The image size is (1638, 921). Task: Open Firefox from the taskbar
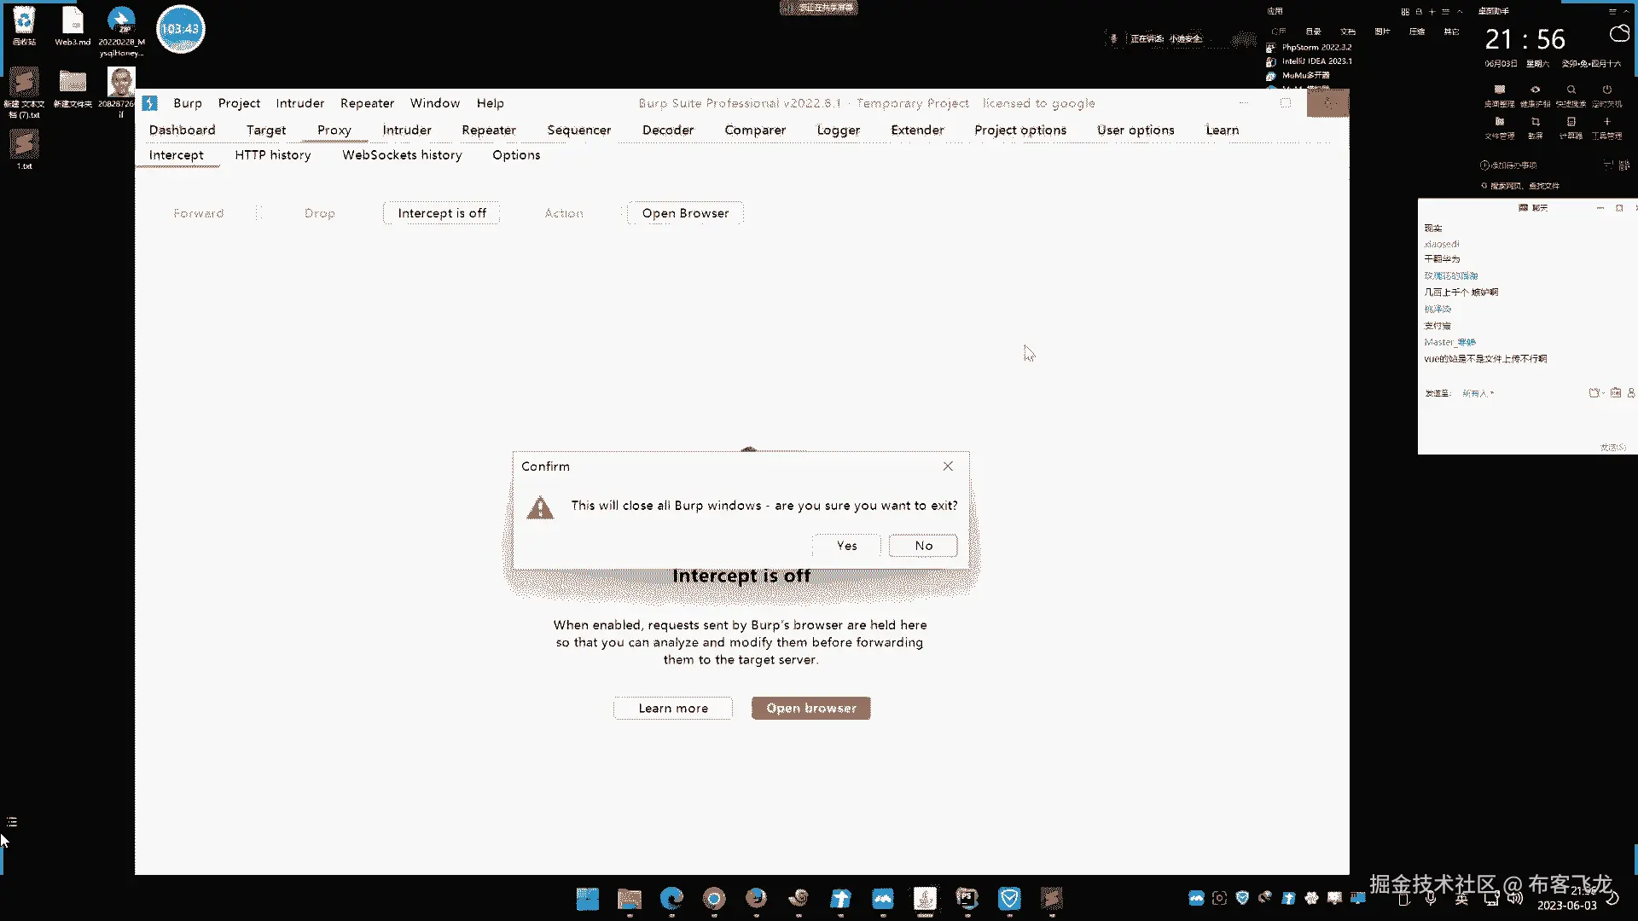756,898
